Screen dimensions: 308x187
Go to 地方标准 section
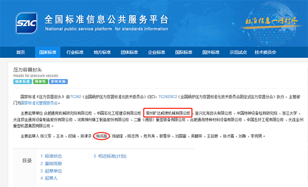tap(102, 52)
